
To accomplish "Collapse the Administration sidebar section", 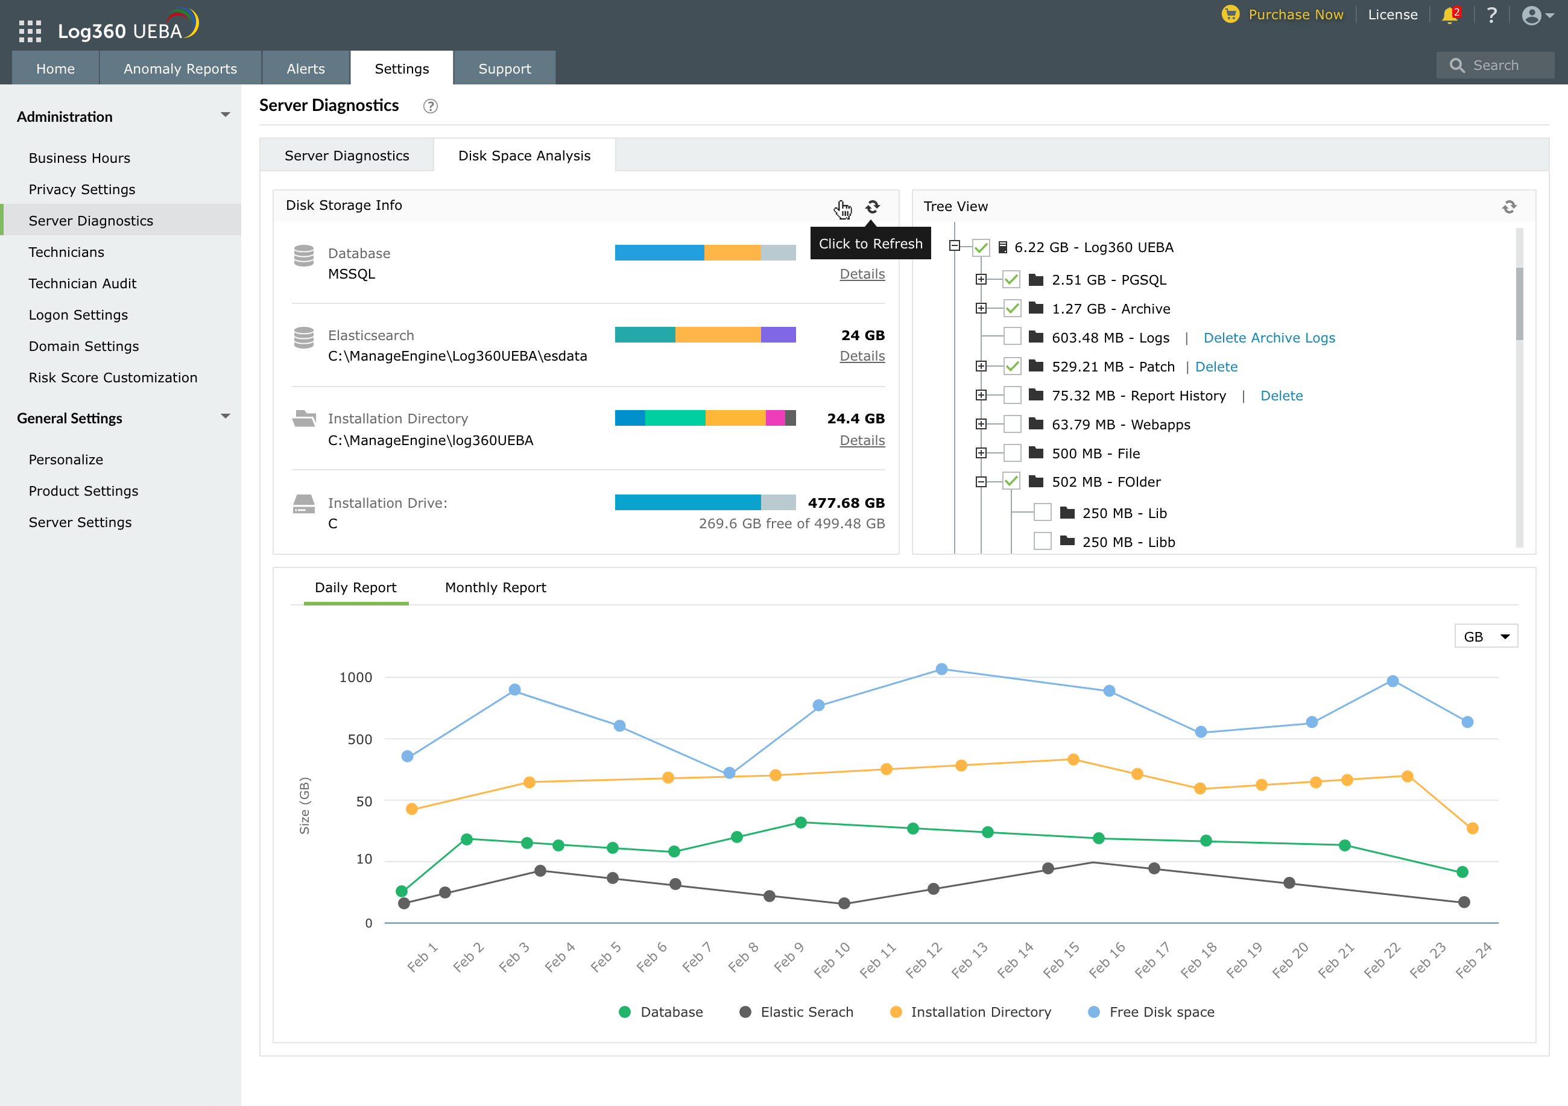I will (225, 115).
